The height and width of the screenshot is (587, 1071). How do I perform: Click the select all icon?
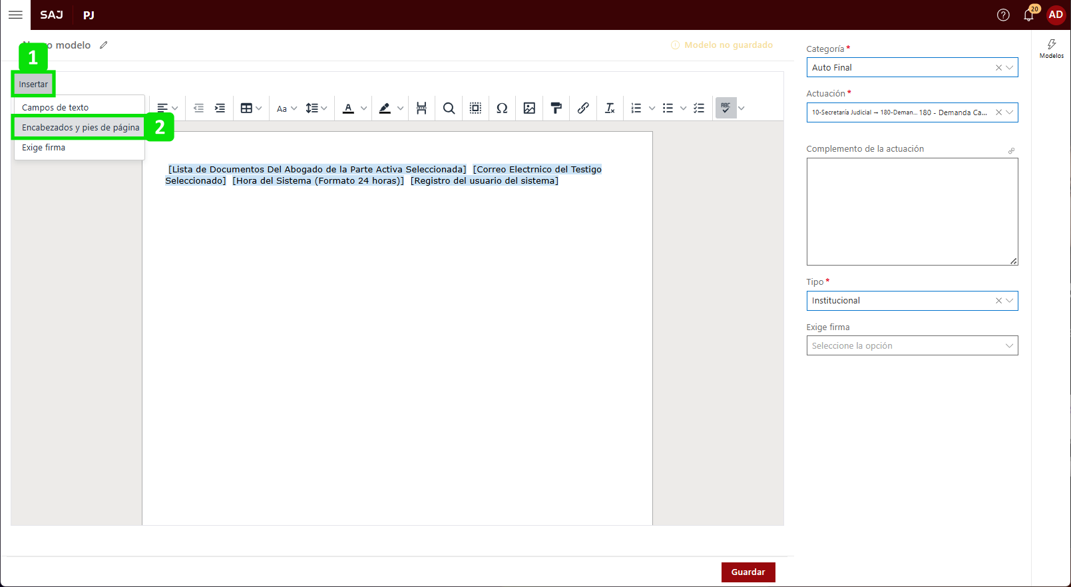point(475,108)
